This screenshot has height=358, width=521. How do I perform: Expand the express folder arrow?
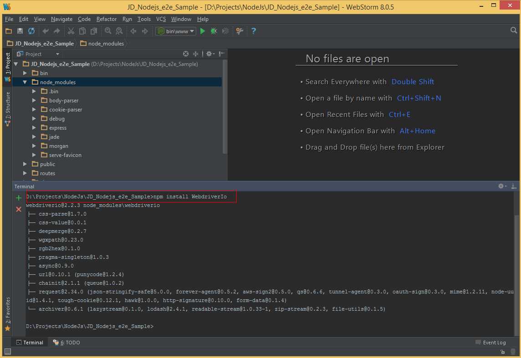pyautogui.click(x=34, y=128)
